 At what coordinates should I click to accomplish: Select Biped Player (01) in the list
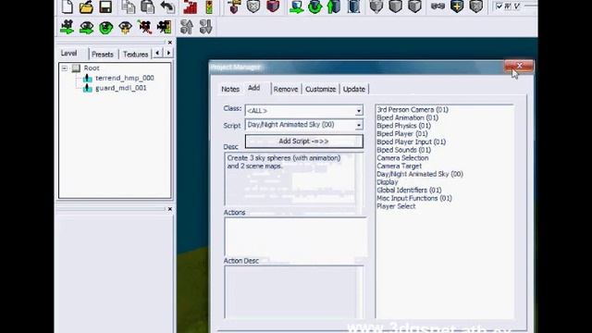(402, 133)
